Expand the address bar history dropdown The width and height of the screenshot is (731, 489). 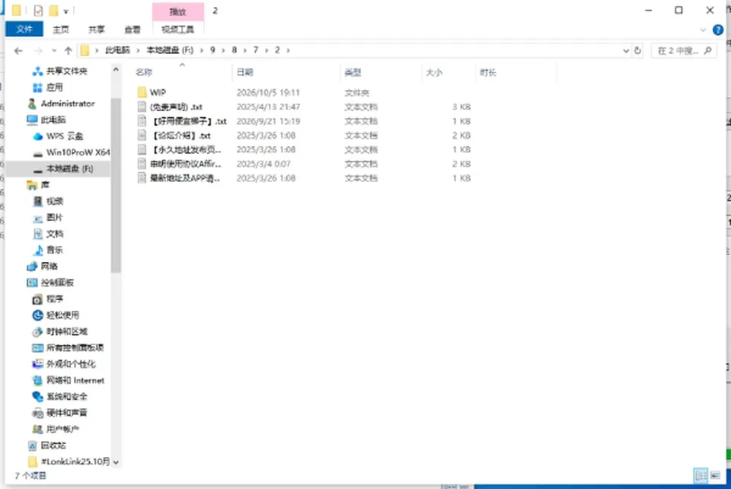[626, 51]
